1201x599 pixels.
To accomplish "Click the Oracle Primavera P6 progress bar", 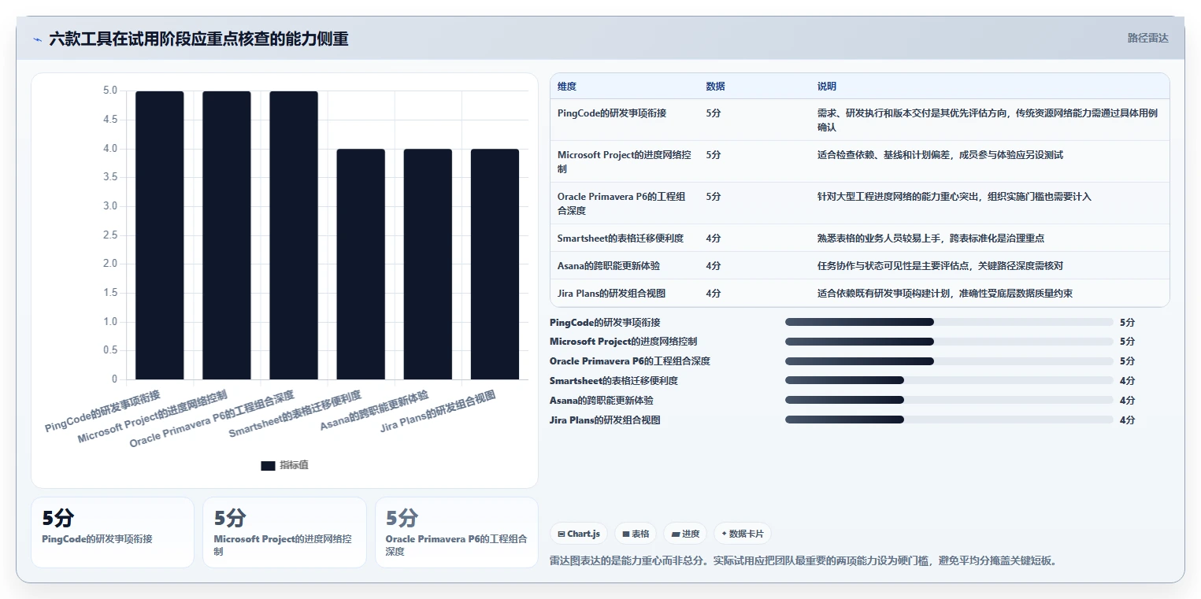I will [x=949, y=361].
